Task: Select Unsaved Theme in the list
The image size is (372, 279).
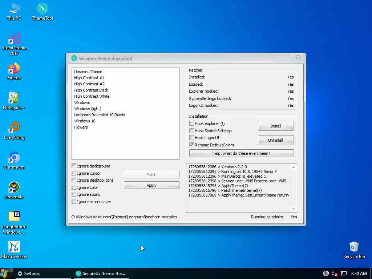Action: [x=88, y=72]
